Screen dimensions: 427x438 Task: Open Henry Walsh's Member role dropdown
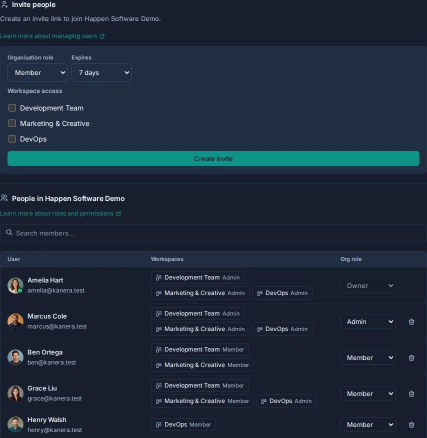(368, 425)
